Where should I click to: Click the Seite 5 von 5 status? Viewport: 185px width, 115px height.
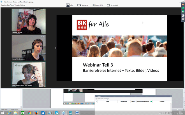(4, 109)
